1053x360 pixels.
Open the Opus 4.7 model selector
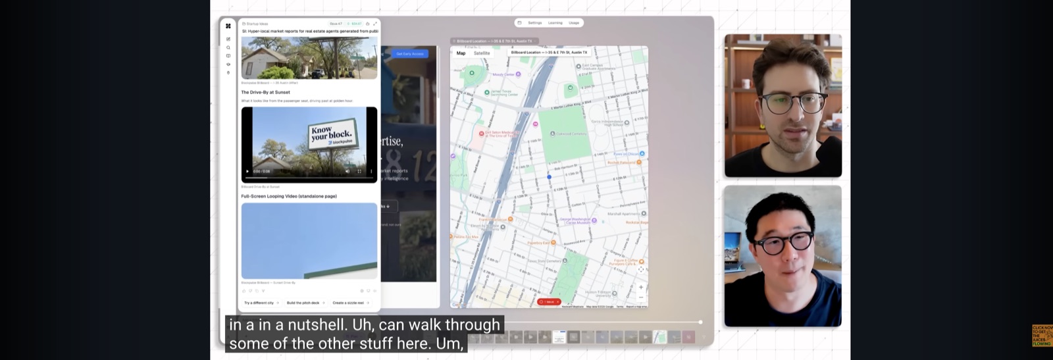pyautogui.click(x=336, y=24)
